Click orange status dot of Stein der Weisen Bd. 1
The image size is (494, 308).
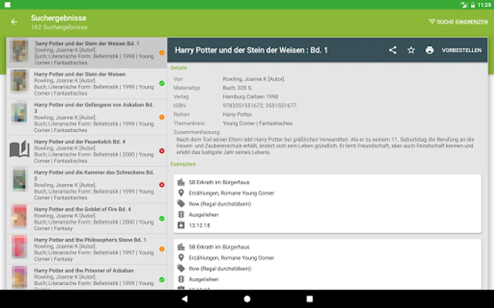(x=162, y=53)
